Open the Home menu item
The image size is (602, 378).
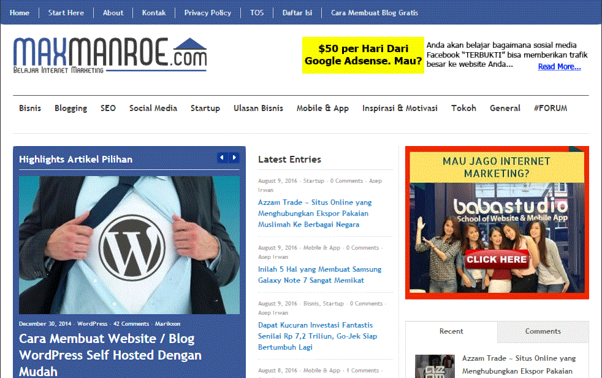click(x=20, y=13)
